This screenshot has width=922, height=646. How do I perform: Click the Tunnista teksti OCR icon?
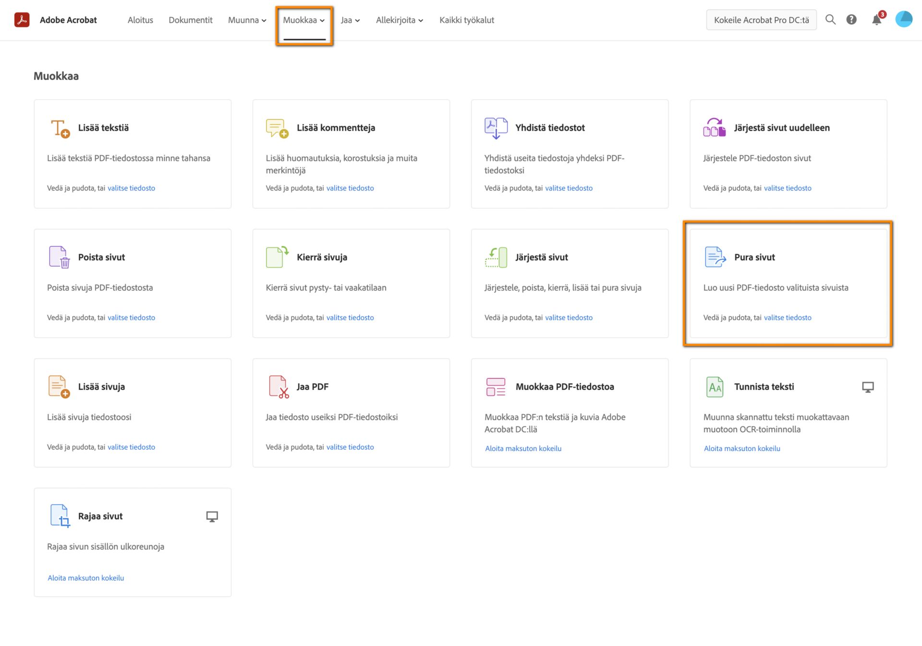715,387
